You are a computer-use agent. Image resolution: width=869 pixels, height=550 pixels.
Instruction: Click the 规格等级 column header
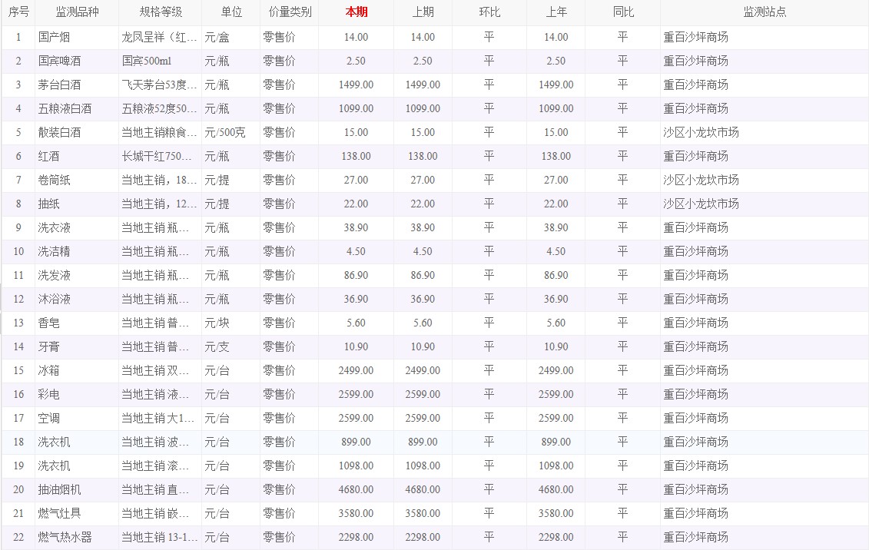(x=161, y=12)
